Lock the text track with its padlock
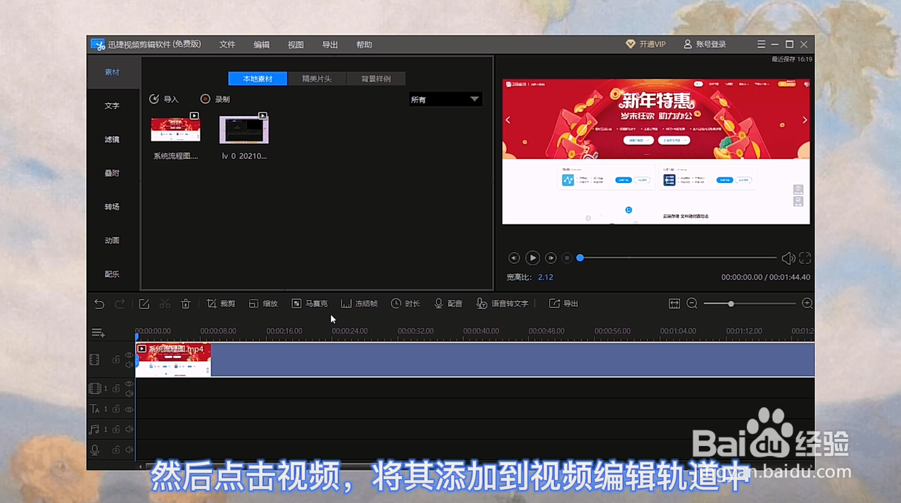Viewport: 901px width, 503px height. (x=115, y=409)
